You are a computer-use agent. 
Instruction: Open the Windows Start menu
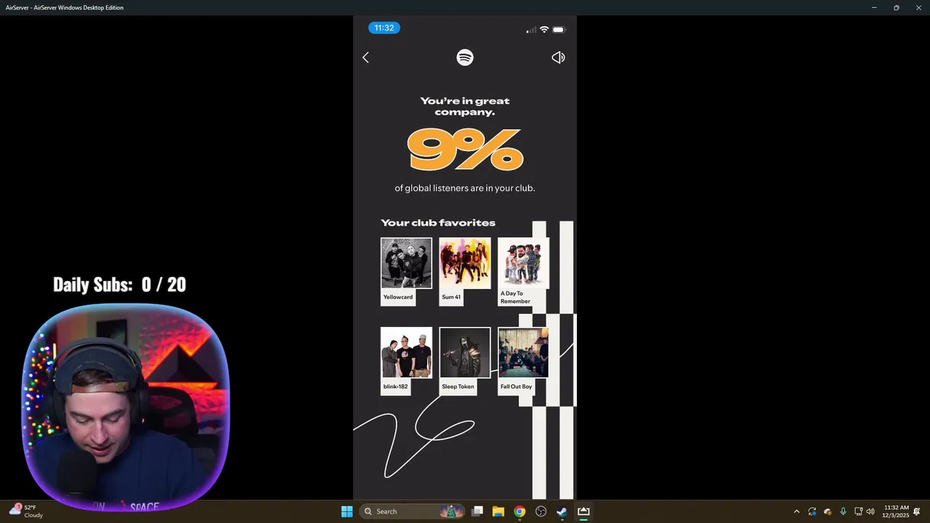tap(347, 511)
